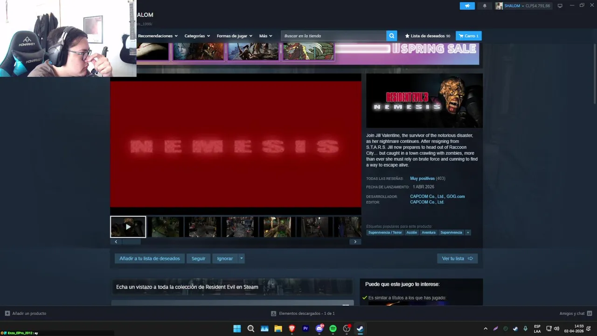Click the plus button to add tags

468,232
